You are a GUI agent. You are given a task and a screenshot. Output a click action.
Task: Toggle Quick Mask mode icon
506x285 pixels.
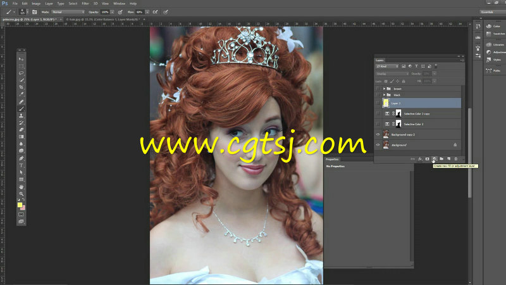[x=21, y=215]
